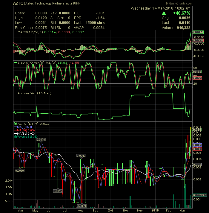
Task: Click the Last price 0.0110 at right
Action: click(185, 22)
